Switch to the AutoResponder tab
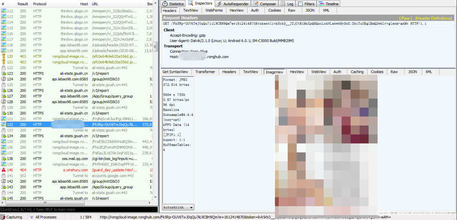 (x=232, y=4)
